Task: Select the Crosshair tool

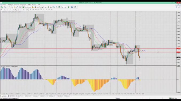Action: pyautogui.click(x=5, y=10)
